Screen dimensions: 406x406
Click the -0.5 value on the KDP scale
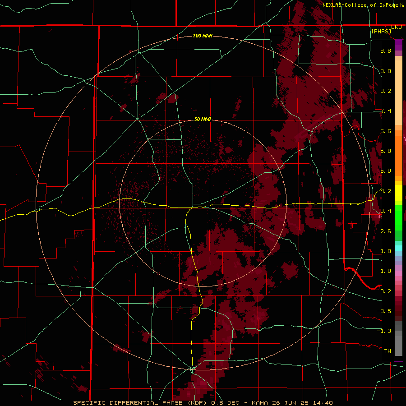click(x=384, y=311)
